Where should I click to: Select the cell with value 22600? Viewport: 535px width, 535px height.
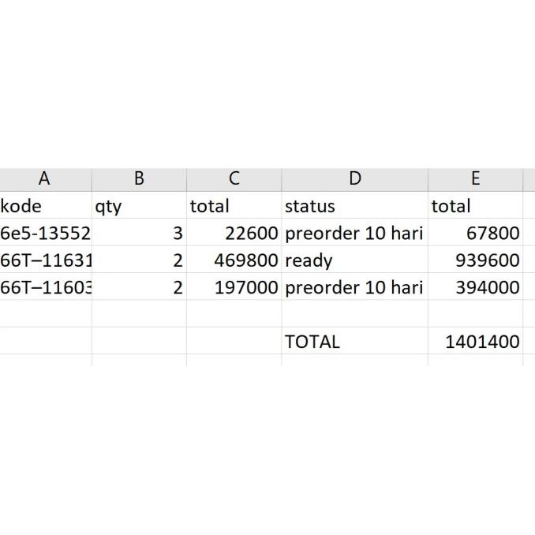(234, 233)
